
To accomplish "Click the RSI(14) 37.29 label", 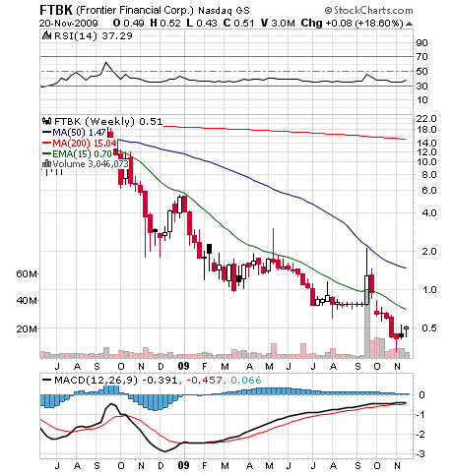I will (94, 35).
